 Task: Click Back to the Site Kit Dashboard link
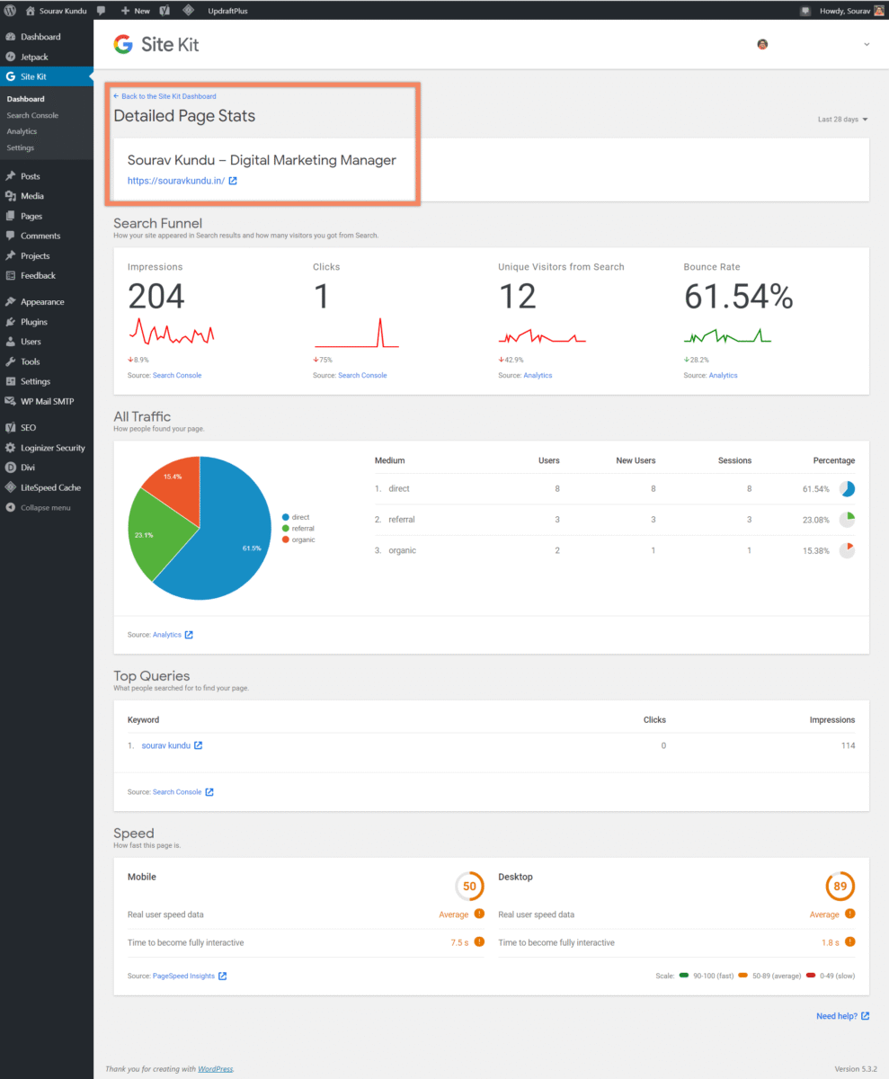(166, 96)
